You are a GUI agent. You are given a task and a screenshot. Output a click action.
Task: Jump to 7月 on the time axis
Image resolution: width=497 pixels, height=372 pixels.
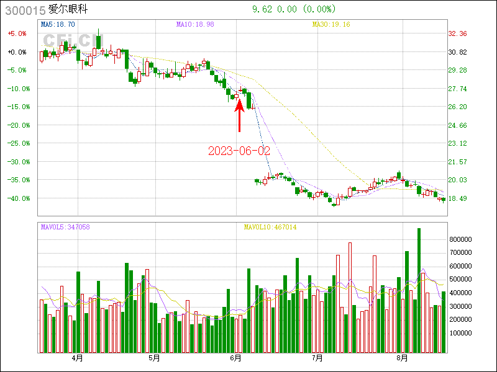point(317,358)
